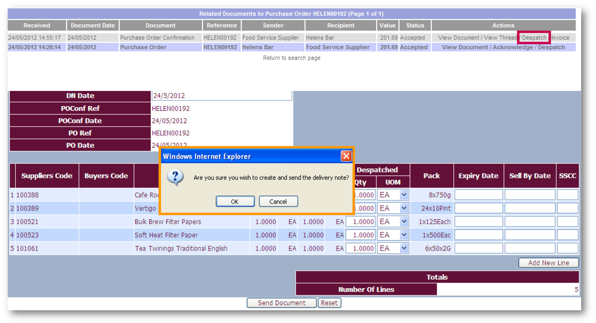Cancel the delivery note confirmation dialog
Image resolution: width=596 pixels, height=323 pixels.
278,201
